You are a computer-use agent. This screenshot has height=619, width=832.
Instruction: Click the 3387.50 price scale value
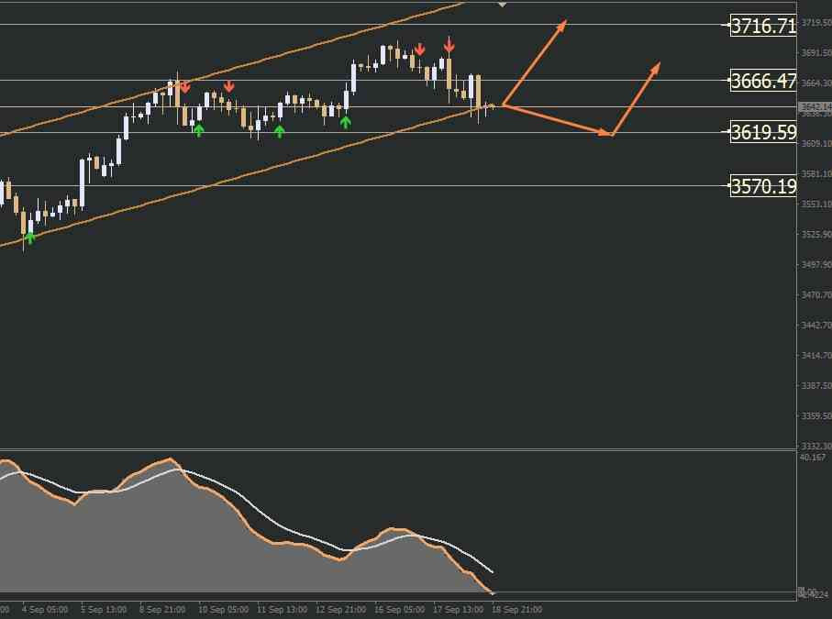(816, 386)
